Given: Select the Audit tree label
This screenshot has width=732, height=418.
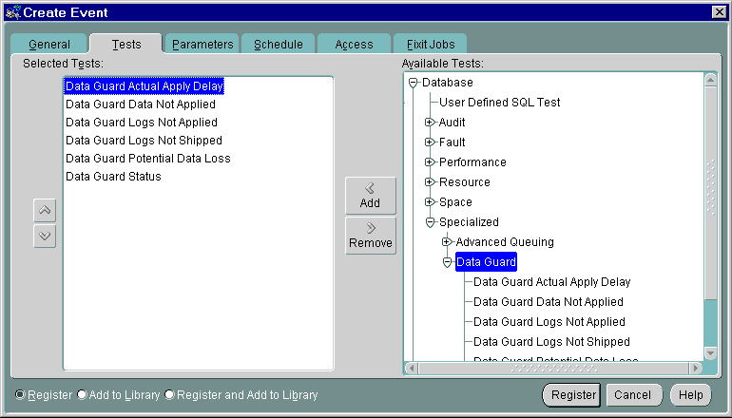Looking at the screenshot, I should click(452, 123).
